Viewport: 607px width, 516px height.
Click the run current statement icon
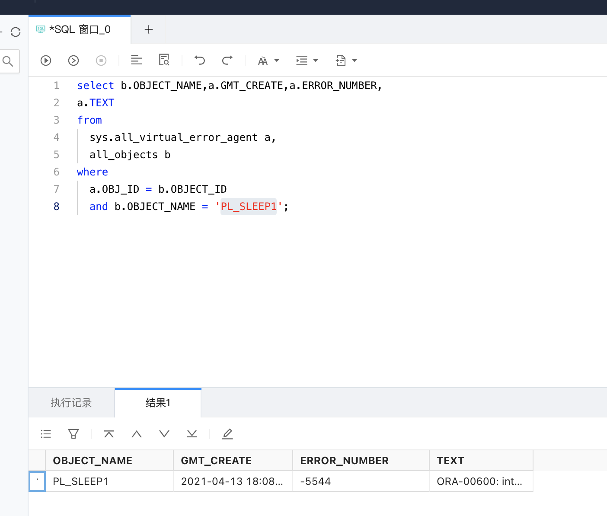(73, 61)
